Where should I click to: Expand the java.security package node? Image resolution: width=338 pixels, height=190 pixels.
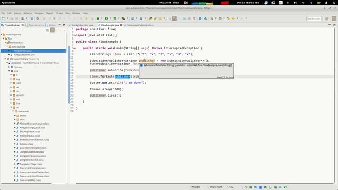point(11,95)
